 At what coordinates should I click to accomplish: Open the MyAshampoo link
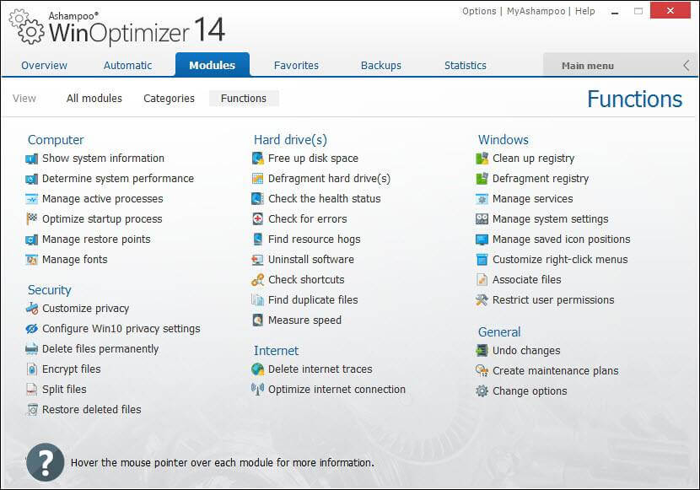[536, 11]
